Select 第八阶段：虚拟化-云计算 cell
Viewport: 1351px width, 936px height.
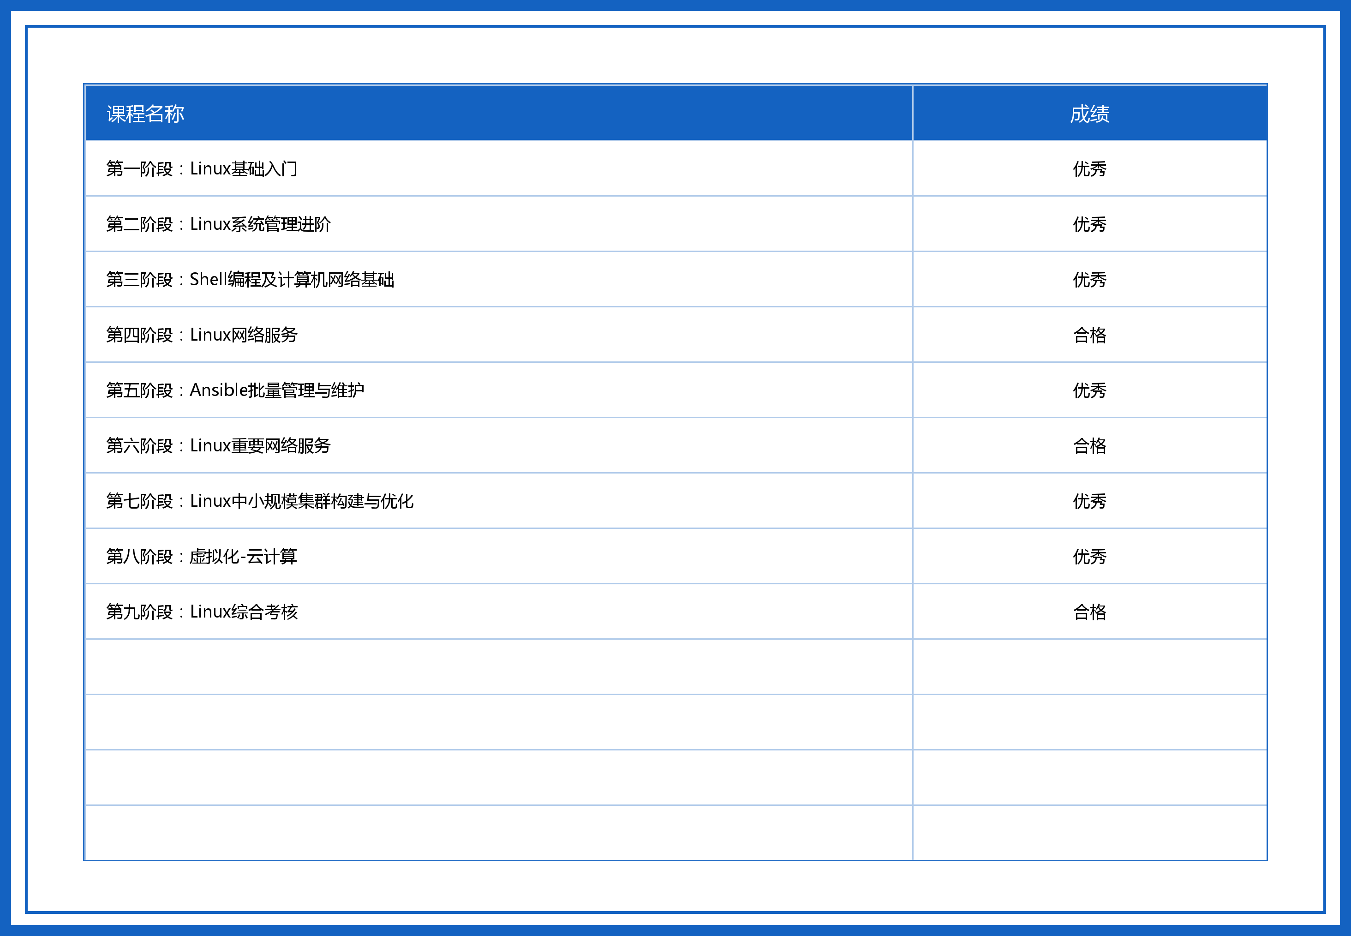(202, 556)
